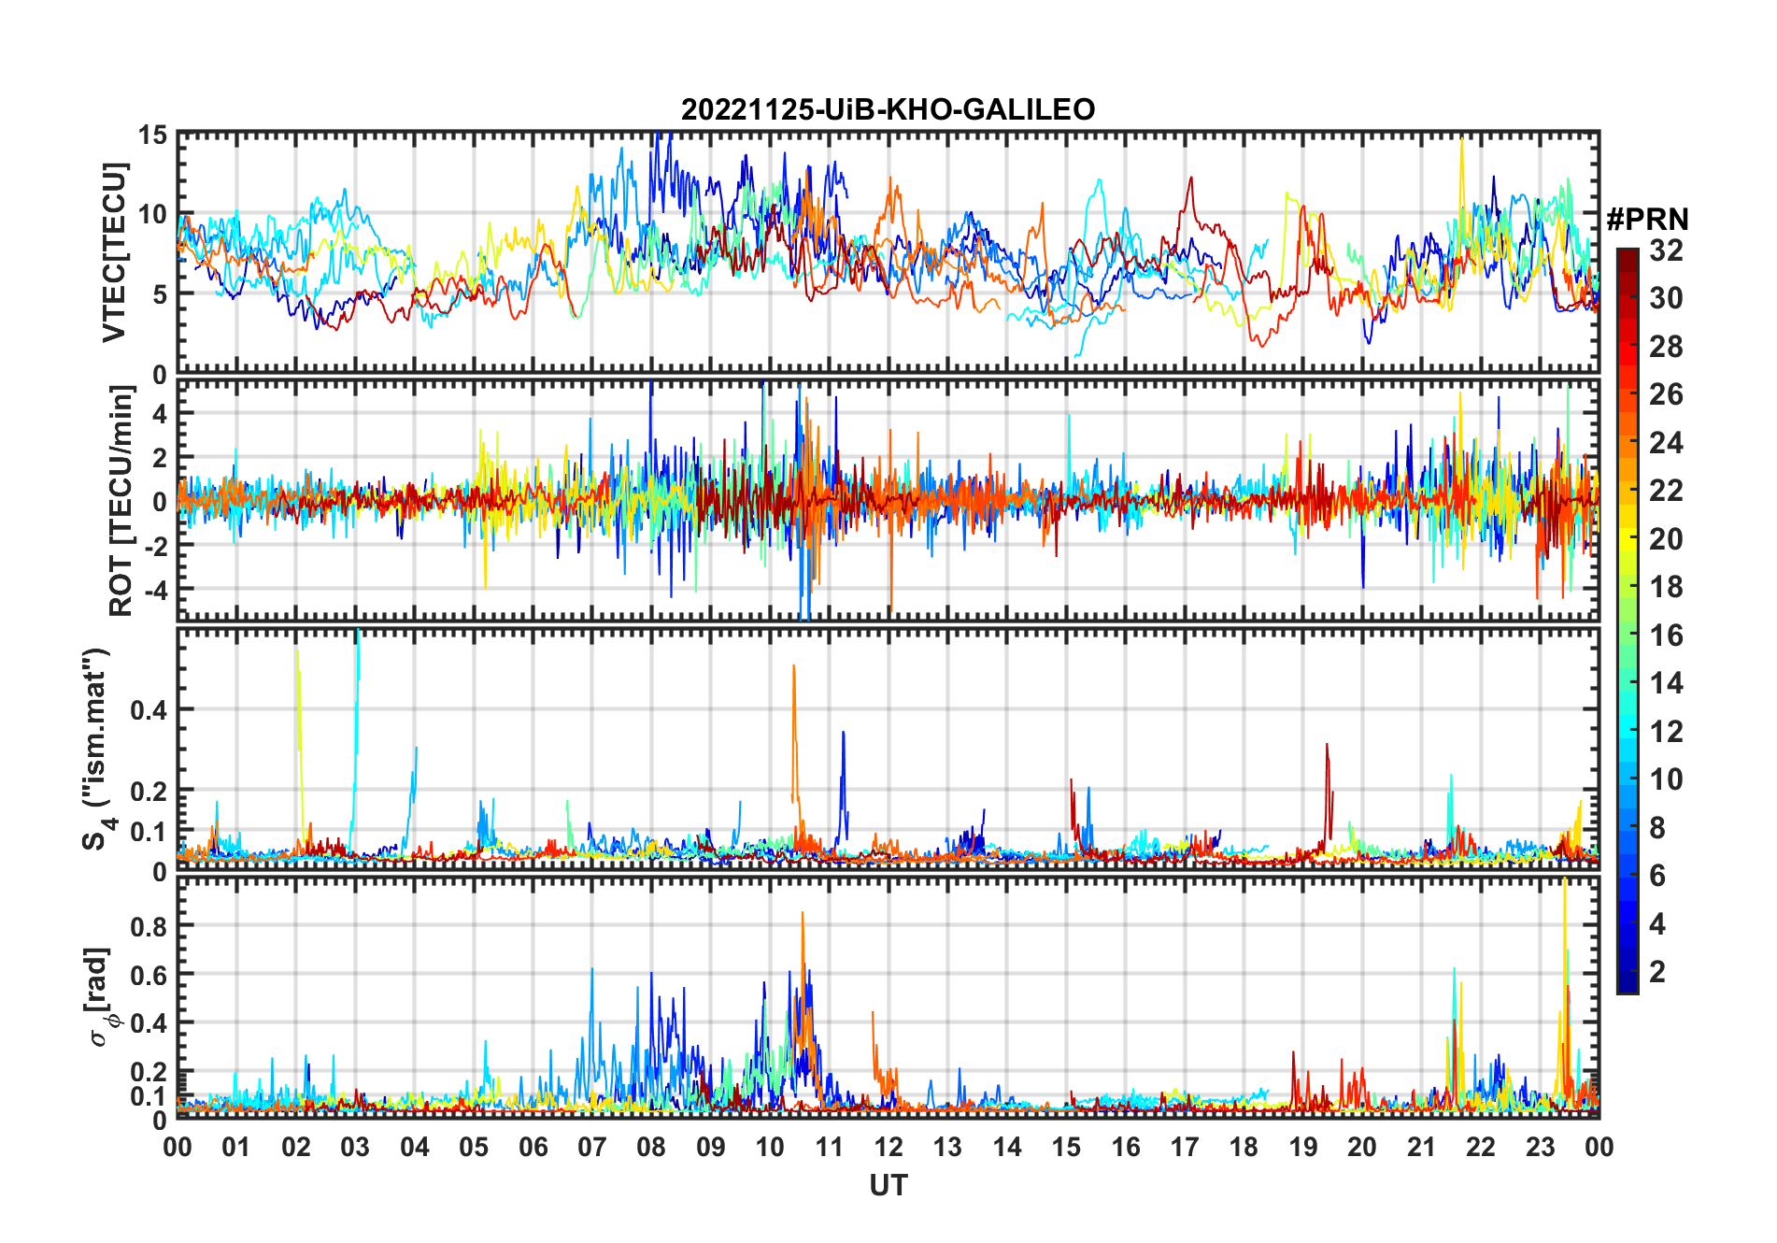
Task: Click colorbar tick label 26
Action: point(1666,394)
